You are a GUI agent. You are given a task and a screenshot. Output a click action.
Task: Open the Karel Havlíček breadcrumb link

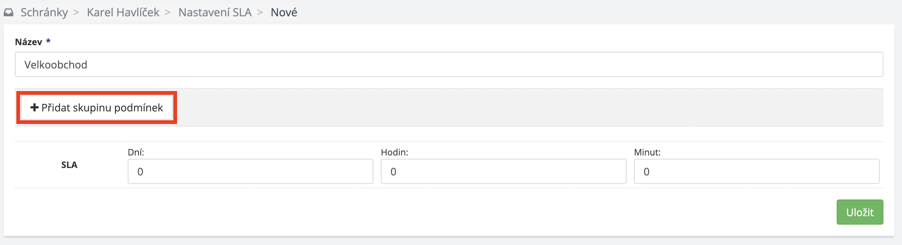click(x=123, y=13)
